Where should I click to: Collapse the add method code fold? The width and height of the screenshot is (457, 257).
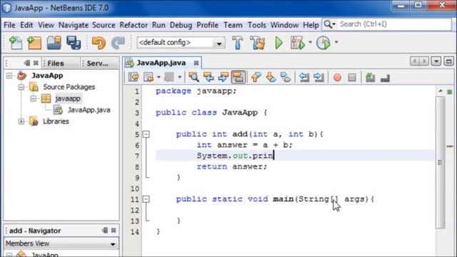point(146,134)
